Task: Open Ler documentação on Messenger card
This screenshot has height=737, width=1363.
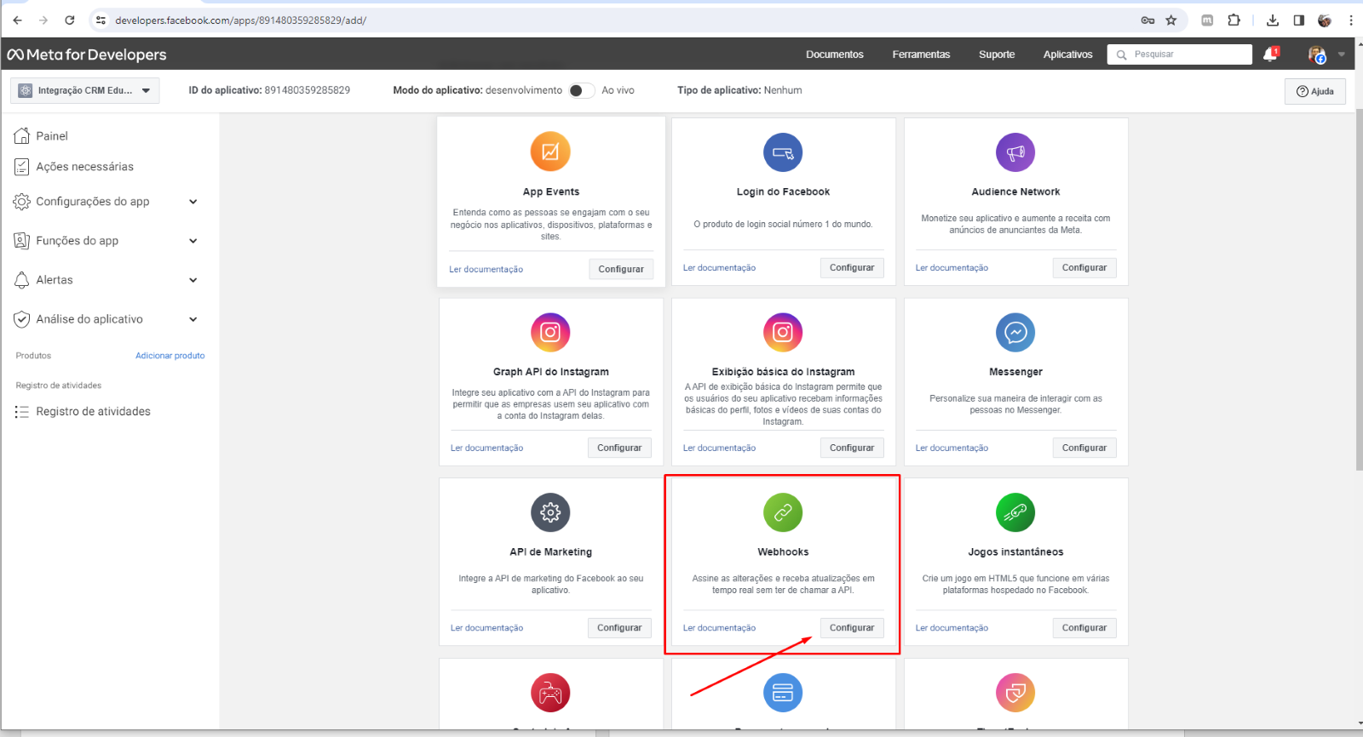Action: coord(952,448)
